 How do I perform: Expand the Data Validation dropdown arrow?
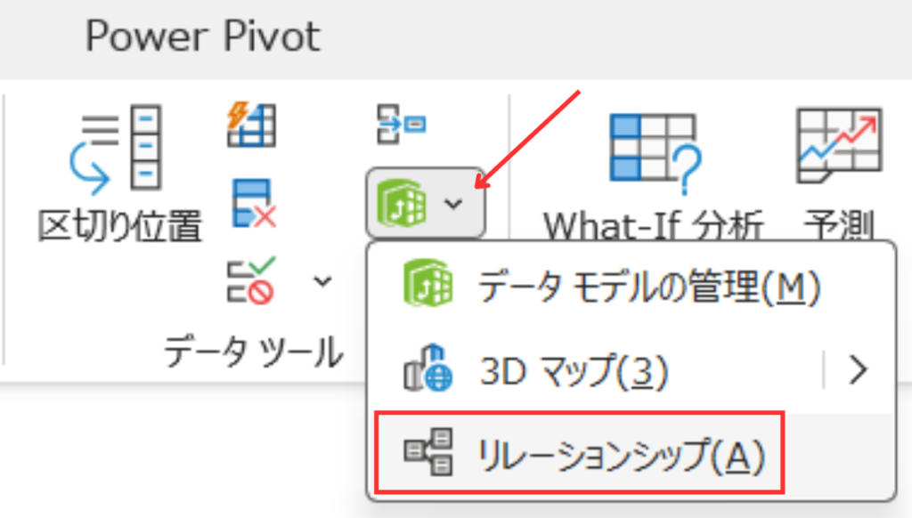pos(322,281)
